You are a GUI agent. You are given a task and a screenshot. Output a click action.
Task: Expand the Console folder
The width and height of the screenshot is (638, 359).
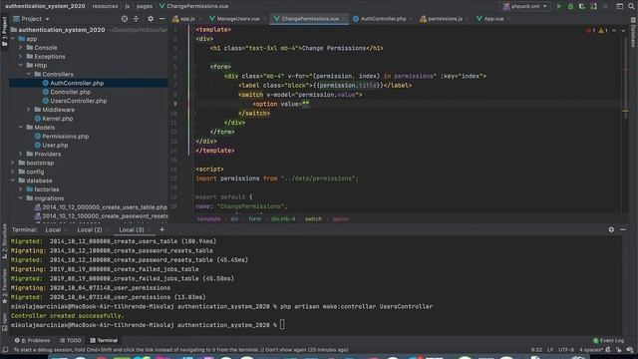(x=21, y=48)
